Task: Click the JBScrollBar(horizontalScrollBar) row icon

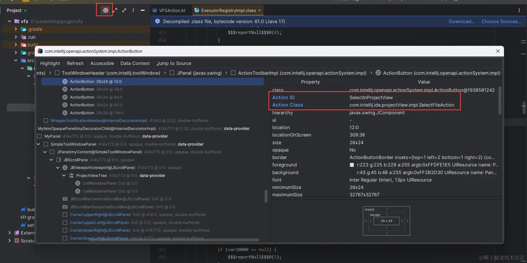Action: click(65, 207)
